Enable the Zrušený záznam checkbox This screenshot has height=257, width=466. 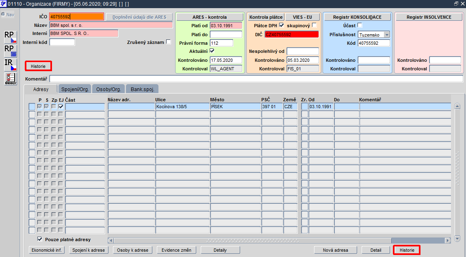pos(169,42)
